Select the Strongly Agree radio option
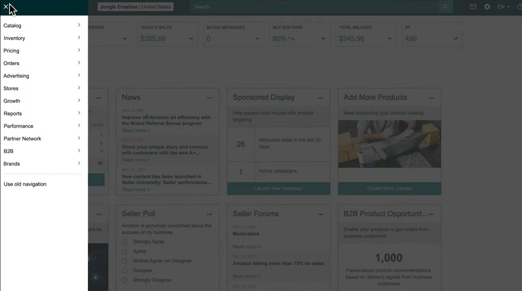The width and height of the screenshot is (522, 291). 124,242
